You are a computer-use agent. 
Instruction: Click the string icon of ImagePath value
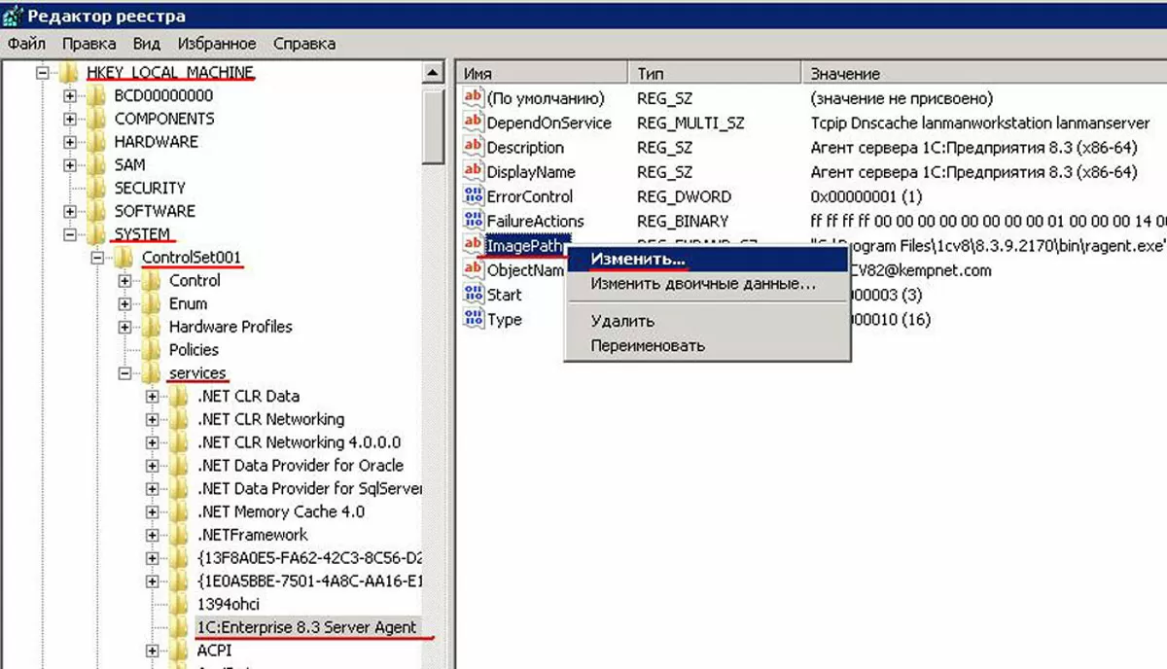[x=474, y=245]
